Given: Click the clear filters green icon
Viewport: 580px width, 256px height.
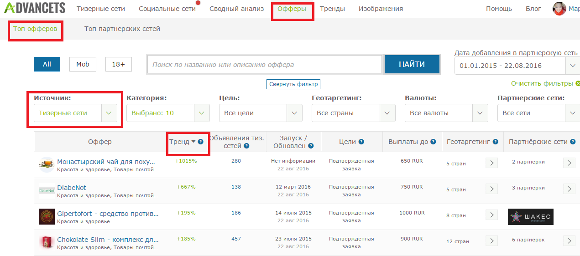Looking at the screenshot, I should click(x=578, y=83).
